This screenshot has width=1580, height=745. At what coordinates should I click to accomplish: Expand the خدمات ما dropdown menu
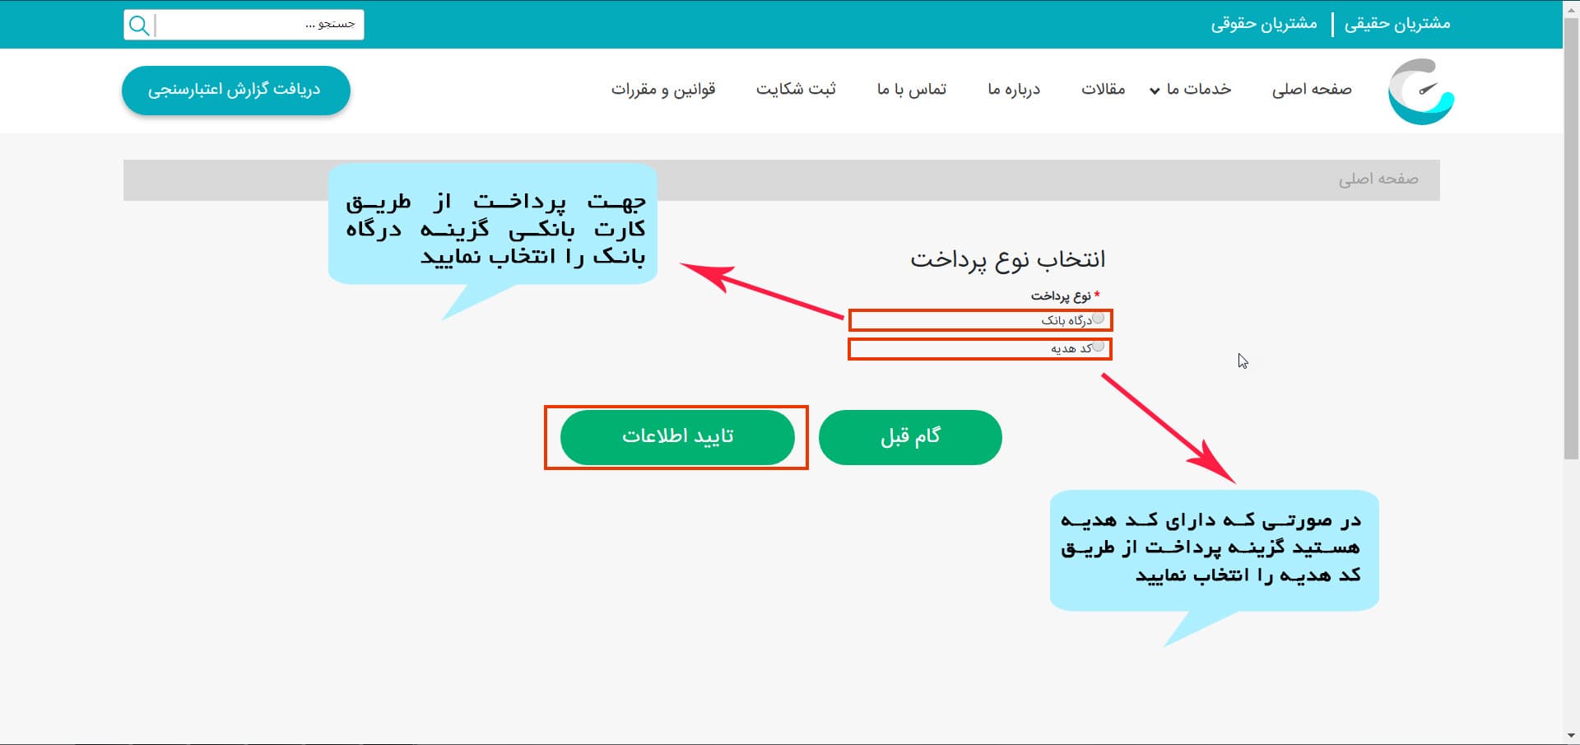point(1190,89)
